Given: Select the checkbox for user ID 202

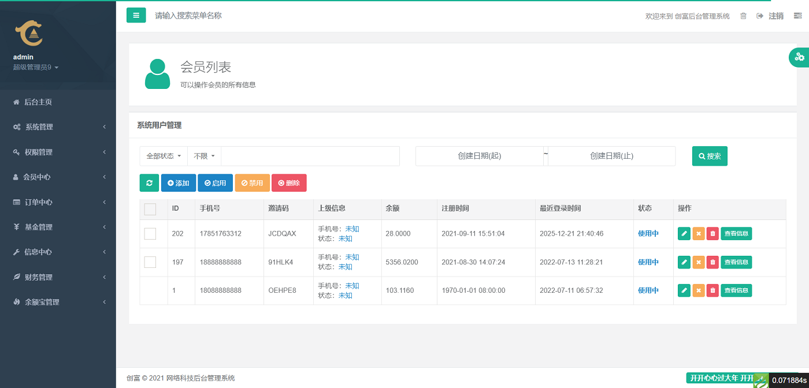Looking at the screenshot, I should coord(150,233).
